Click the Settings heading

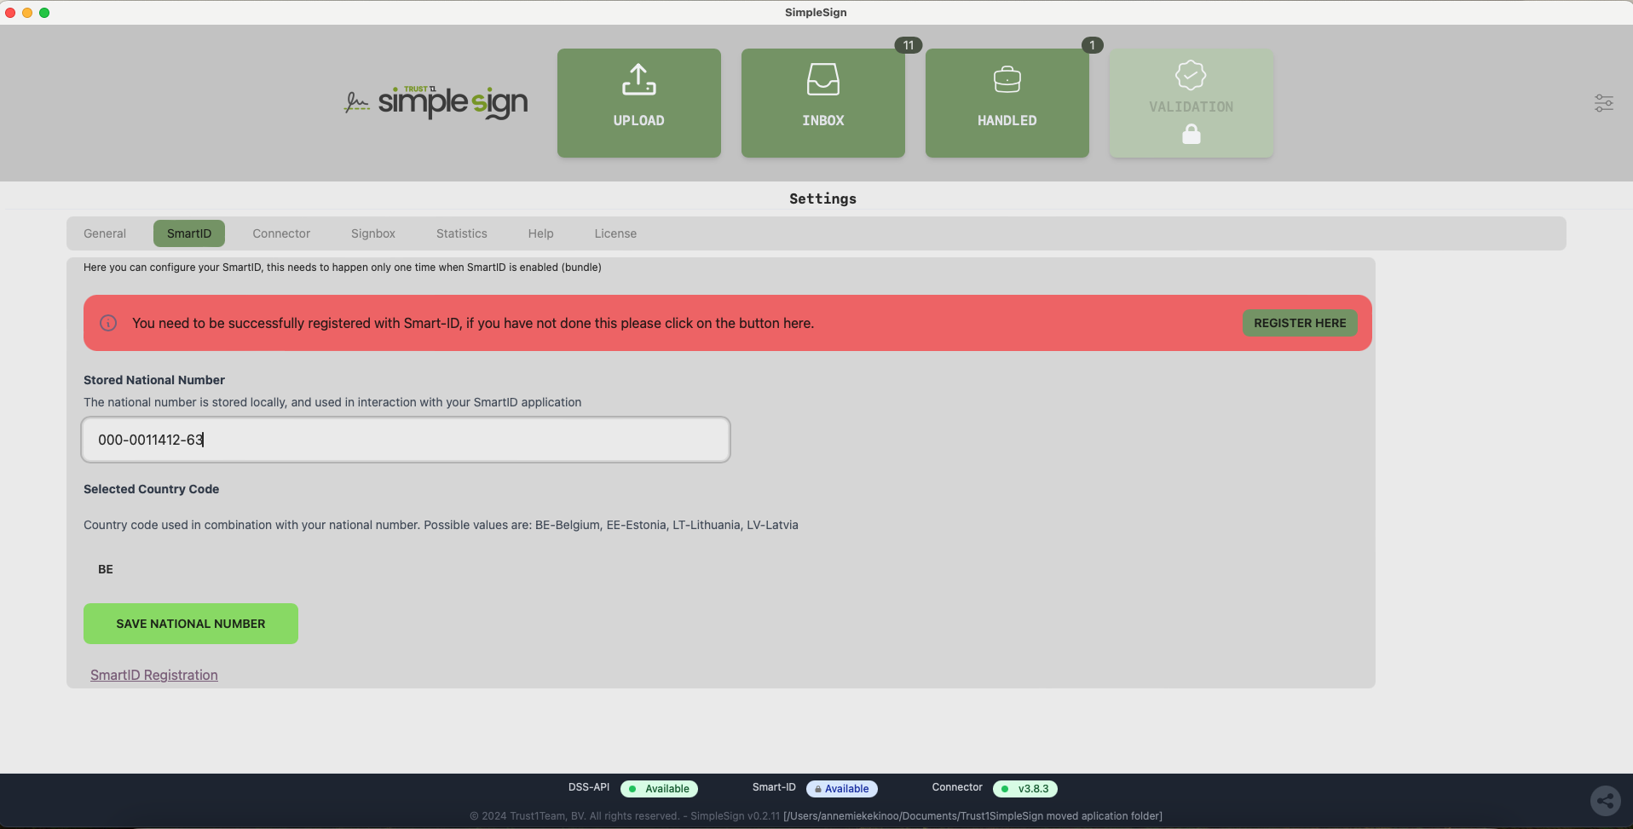(x=822, y=199)
